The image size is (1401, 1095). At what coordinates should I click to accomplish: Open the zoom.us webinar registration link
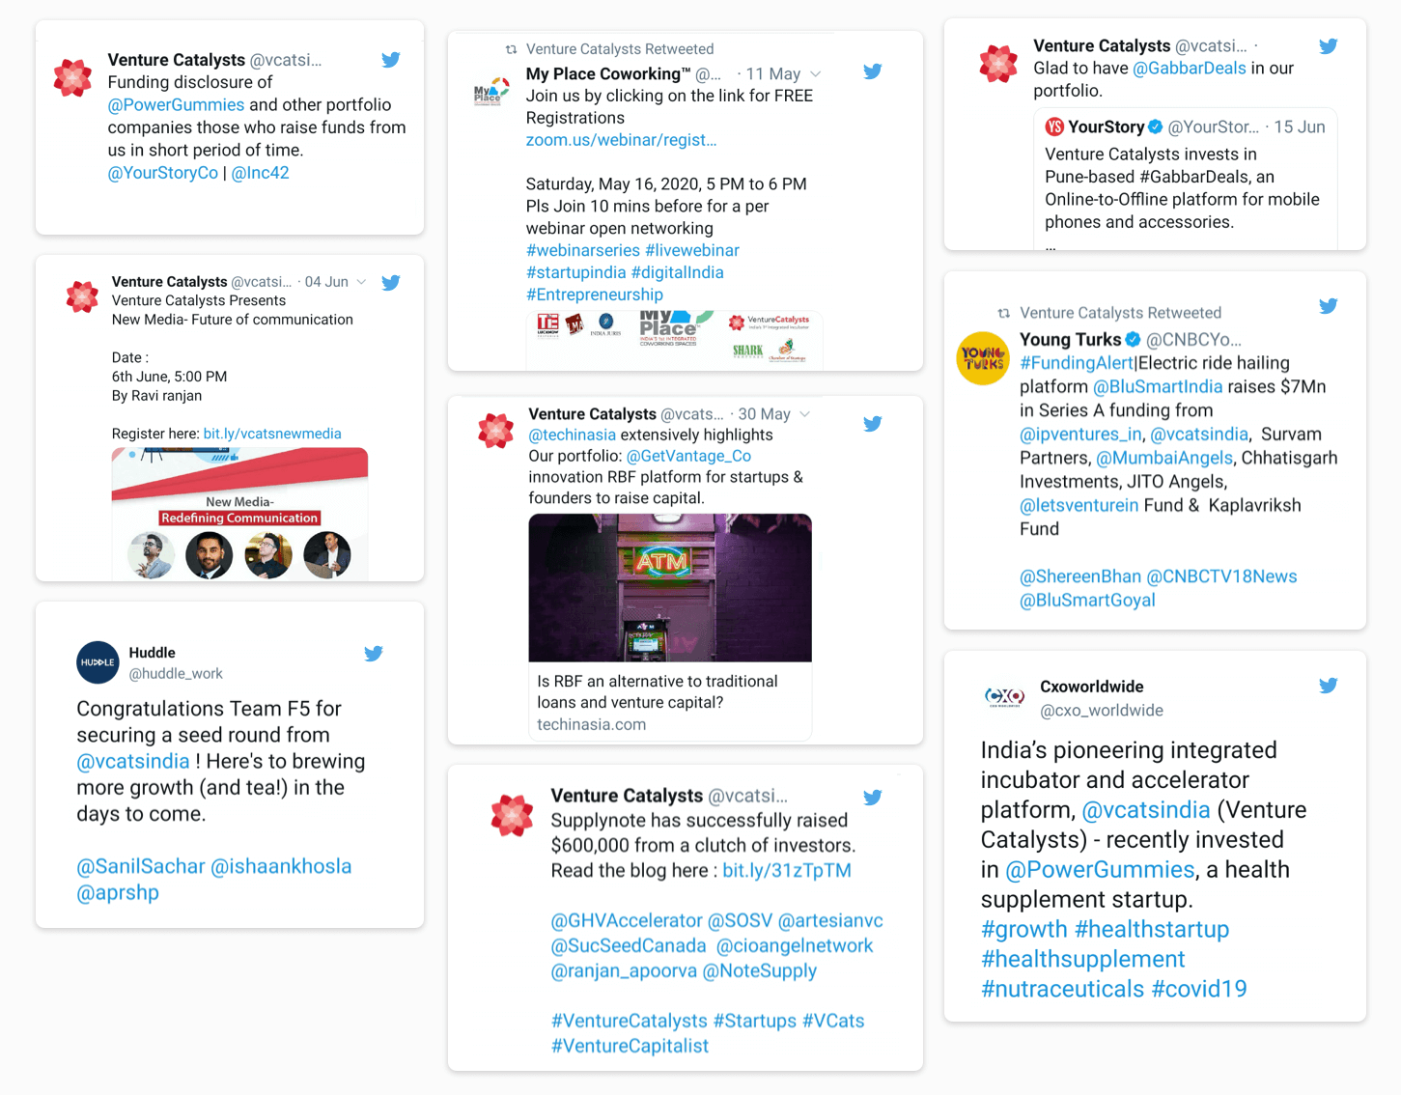621,140
